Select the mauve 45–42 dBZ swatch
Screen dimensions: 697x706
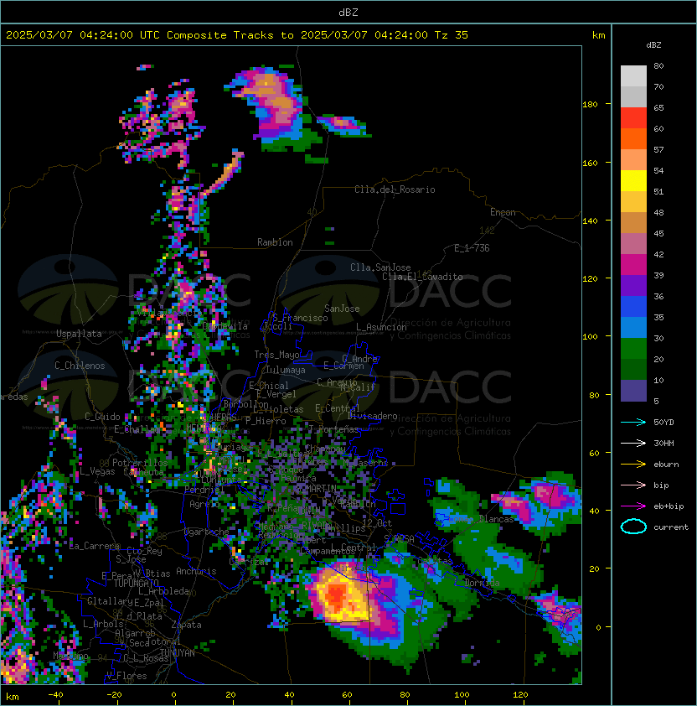pyautogui.click(x=633, y=244)
